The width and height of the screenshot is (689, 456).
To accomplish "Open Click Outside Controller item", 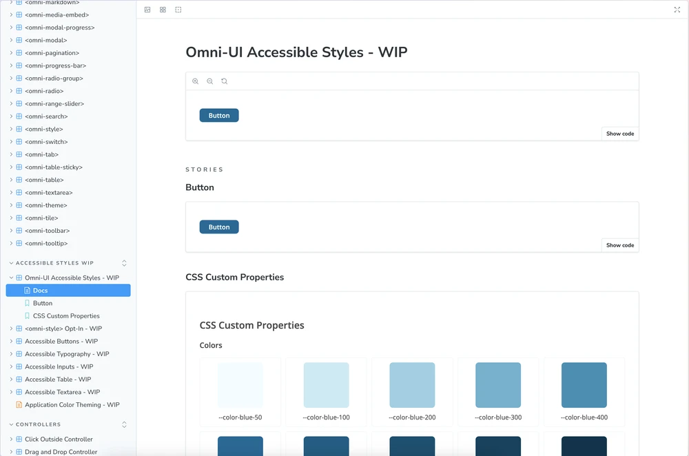I will tap(59, 439).
